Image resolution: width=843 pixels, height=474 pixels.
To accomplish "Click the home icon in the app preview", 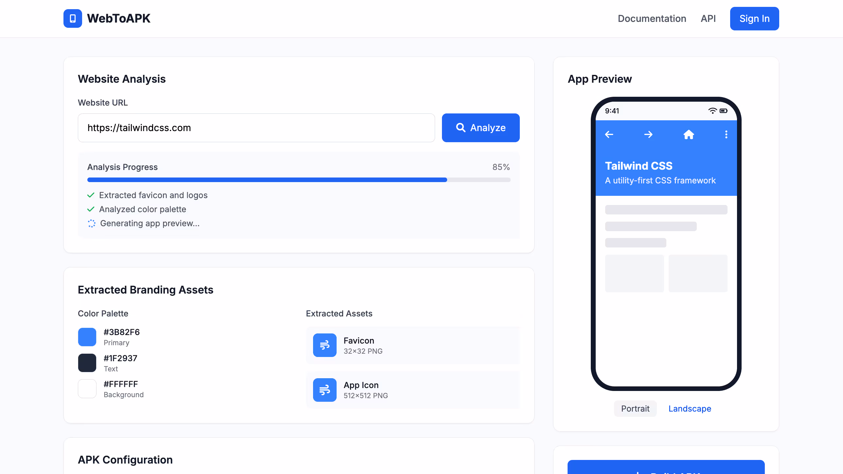I will coord(689,134).
